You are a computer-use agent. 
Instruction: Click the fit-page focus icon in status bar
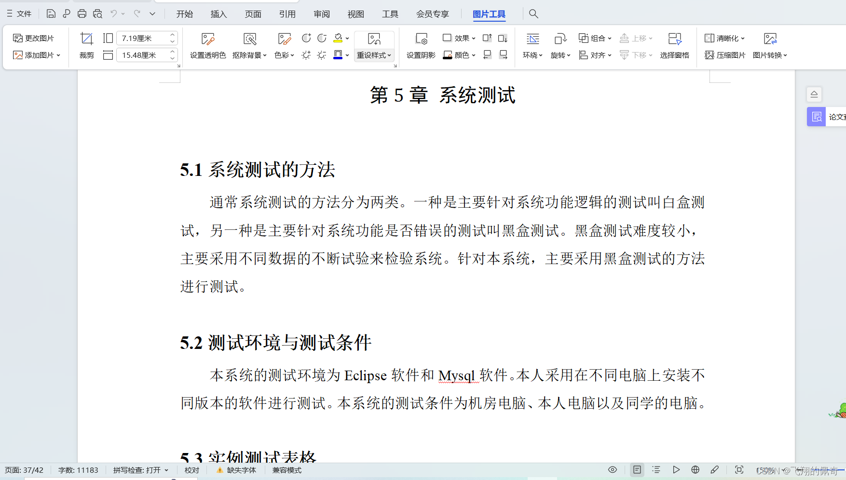(x=739, y=470)
